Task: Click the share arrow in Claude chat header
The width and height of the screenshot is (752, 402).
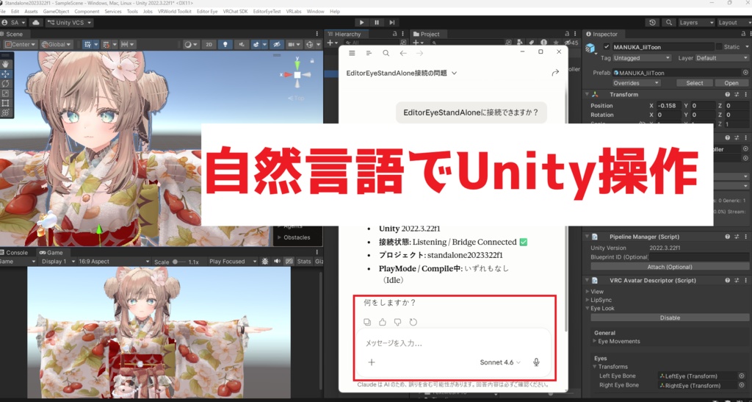Action: click(x=555, y=73)
